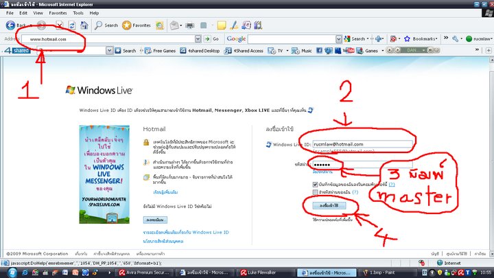The image size is (494, 278).
Task: Open the Favorites star panel
Action: tap(137, 25)
